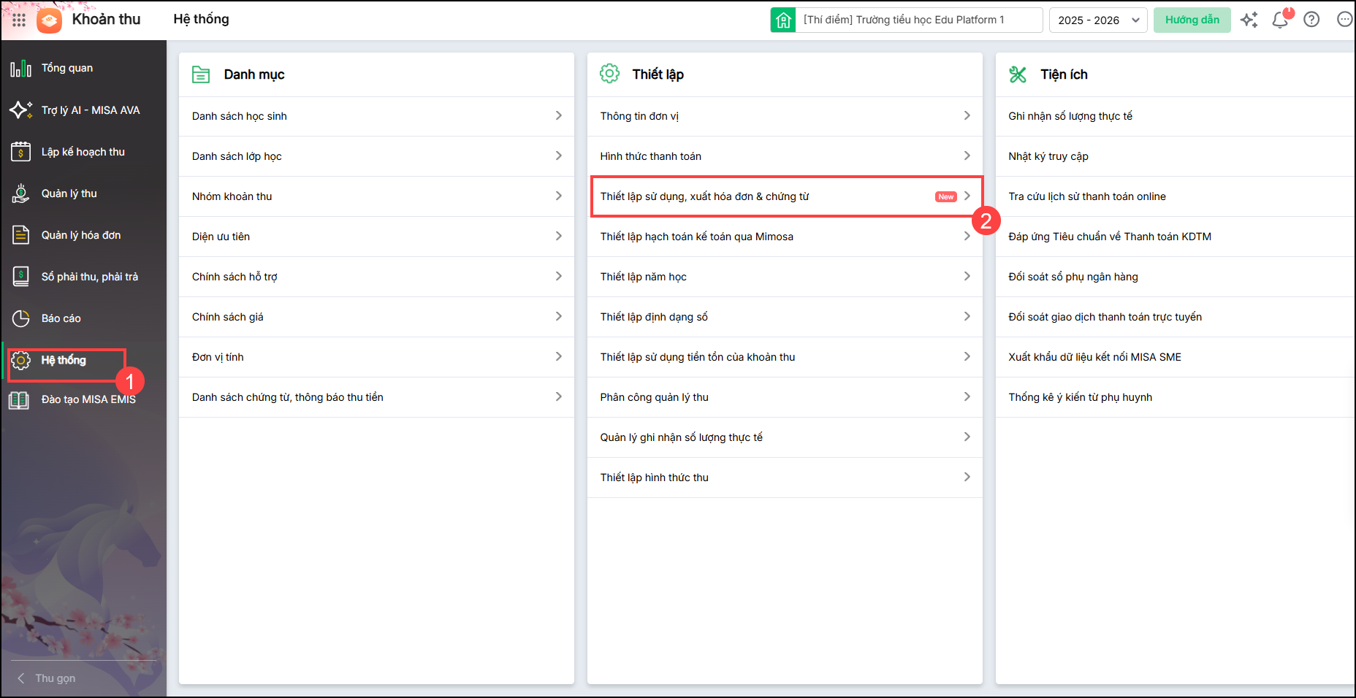Select Hệ thống in the sidebar menu
Viewport: 1356px width, 698px height.
click(64, 360)
